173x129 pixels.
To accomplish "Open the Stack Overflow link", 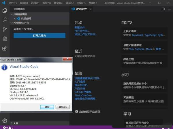I will coord(83,95).
